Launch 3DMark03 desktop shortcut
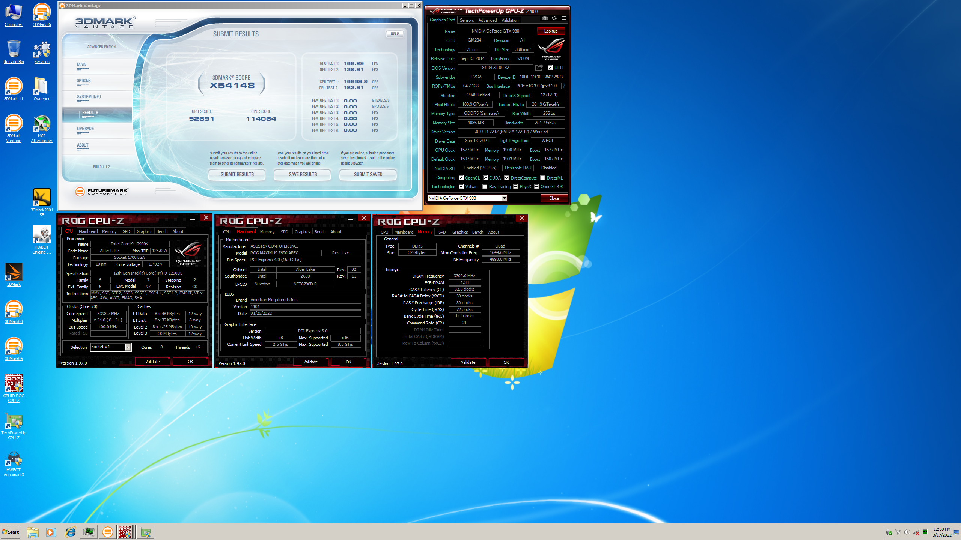 (14, 312)
